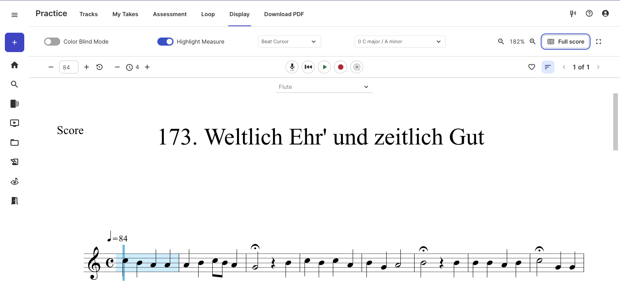Favorite the score with the heart icon

click(x=532, y=67)
